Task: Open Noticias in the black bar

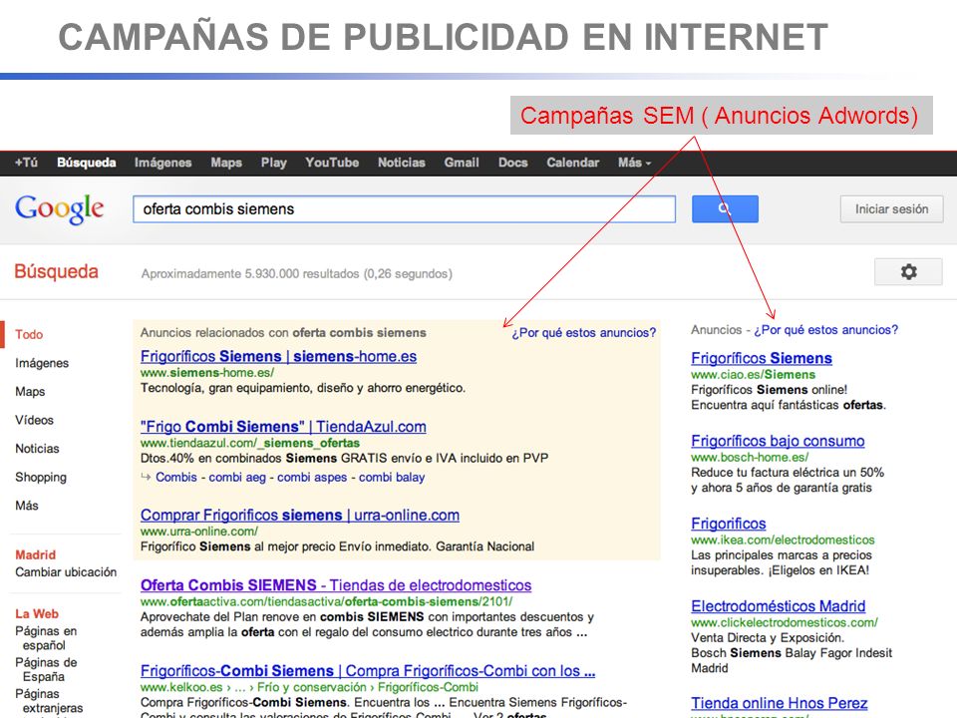Action: point(401,163)
